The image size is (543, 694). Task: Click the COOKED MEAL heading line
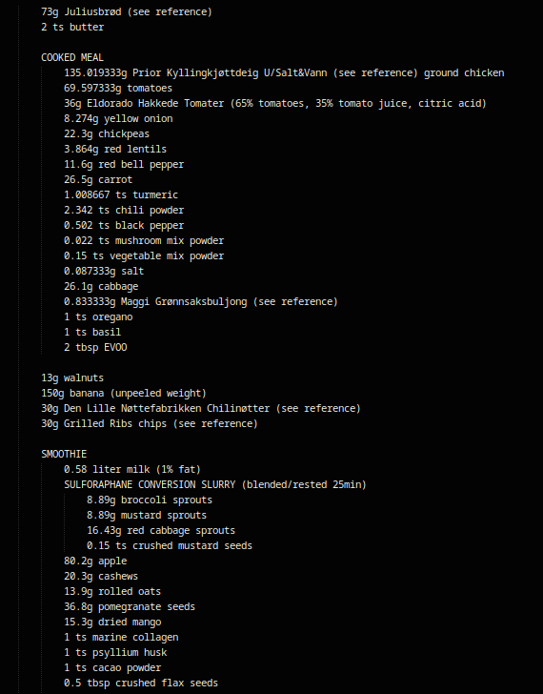coord(72,57)
